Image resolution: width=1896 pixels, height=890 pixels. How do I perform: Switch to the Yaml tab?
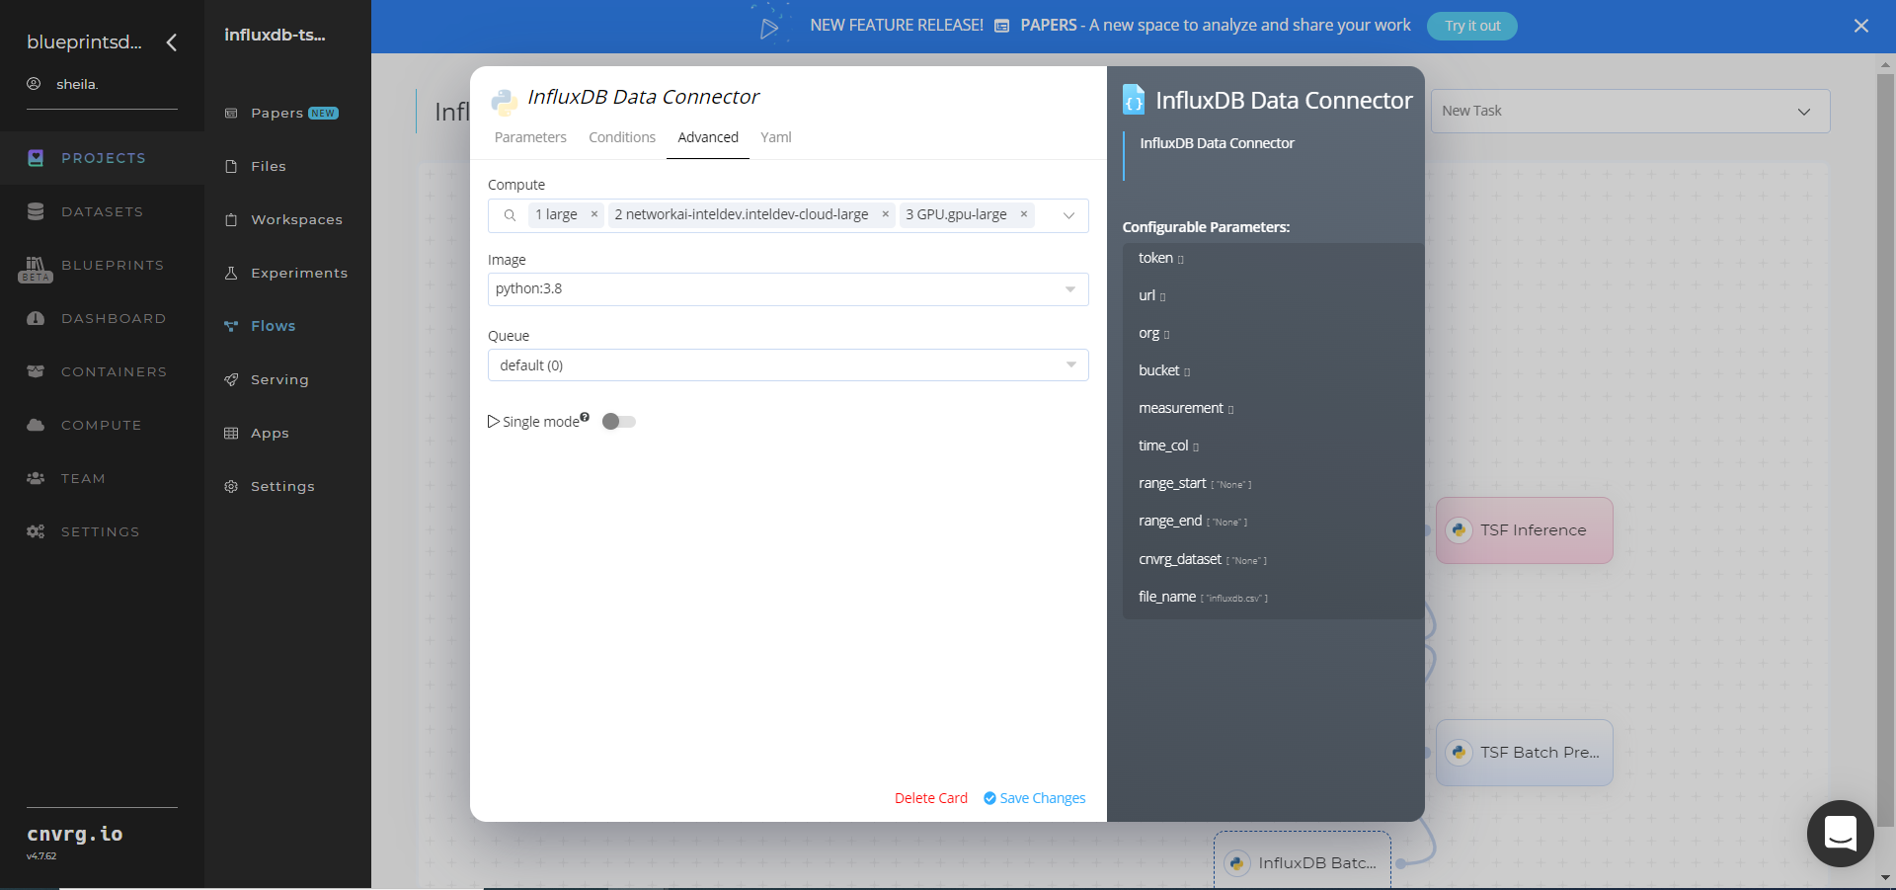pyautogui.click(x=776, y=137)
